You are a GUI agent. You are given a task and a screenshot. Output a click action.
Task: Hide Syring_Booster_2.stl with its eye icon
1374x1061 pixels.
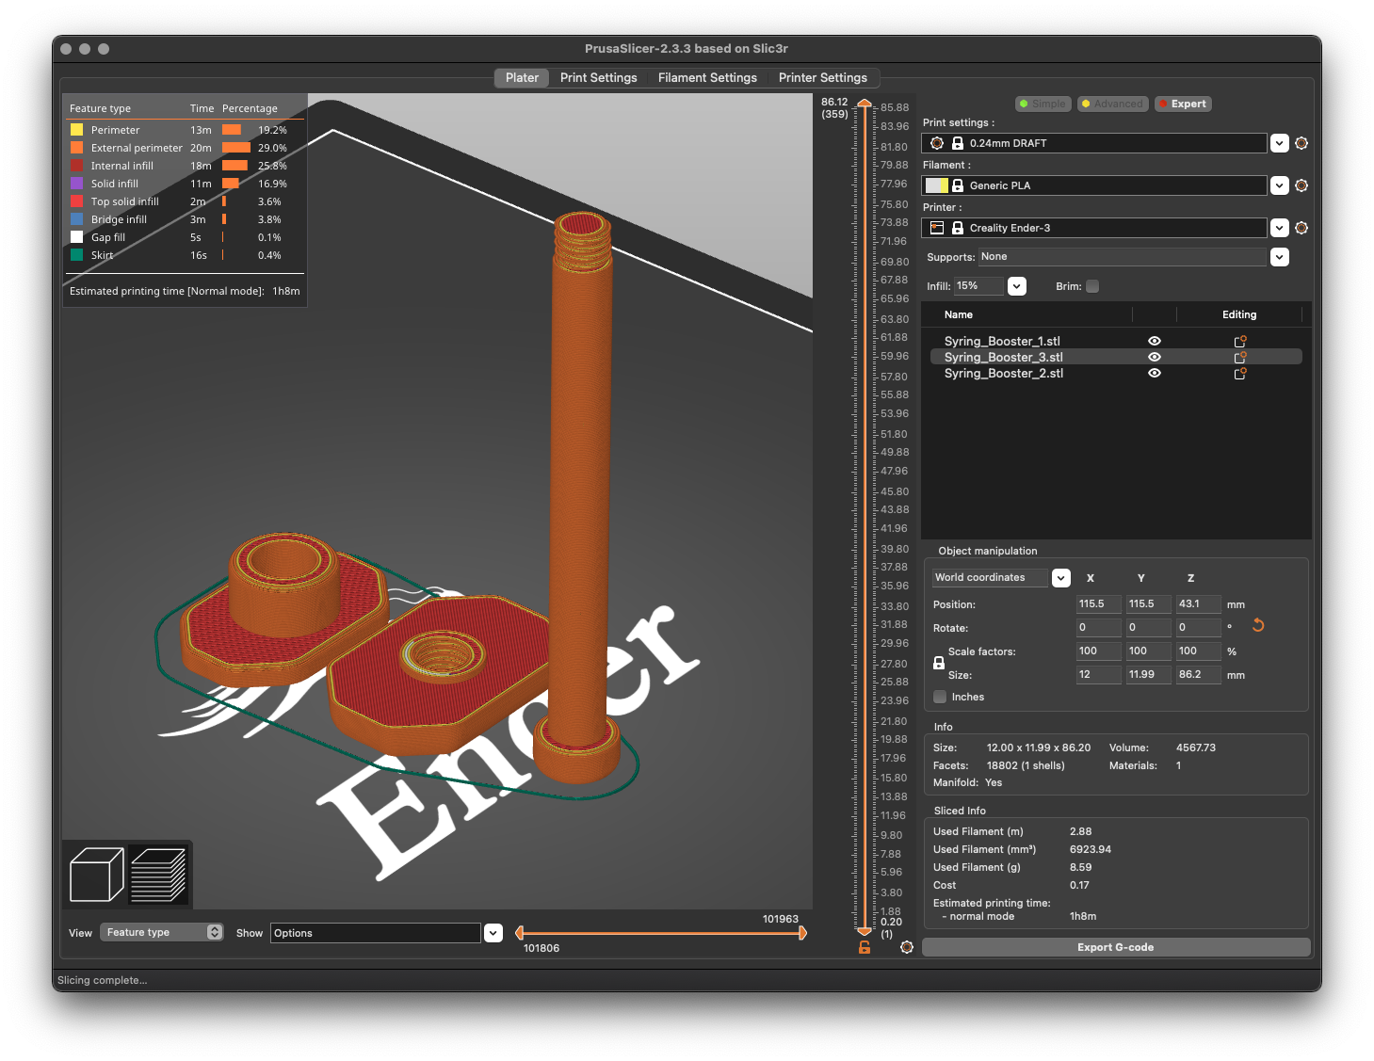point(1155,373)
